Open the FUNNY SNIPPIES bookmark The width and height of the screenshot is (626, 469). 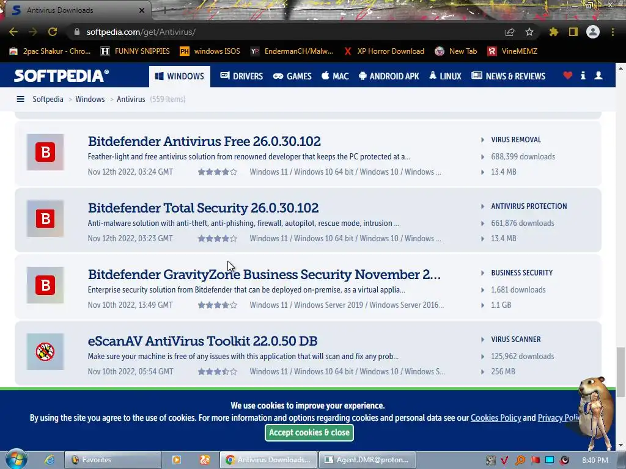point(135,51)
